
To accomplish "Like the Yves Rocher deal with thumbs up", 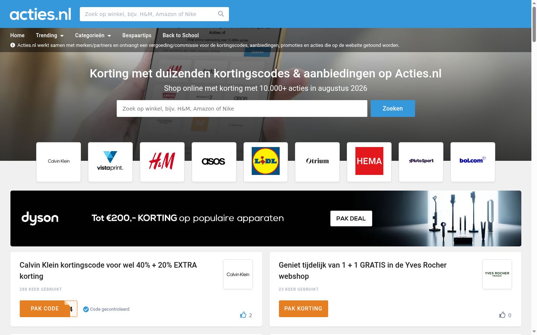I will [502, 315].
